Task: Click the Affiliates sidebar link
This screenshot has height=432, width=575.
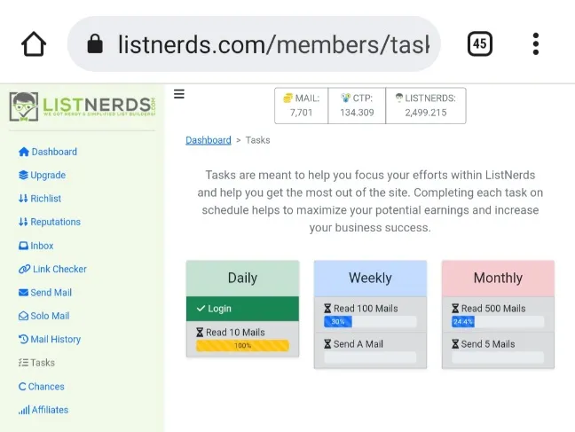Action: [50, 410]
